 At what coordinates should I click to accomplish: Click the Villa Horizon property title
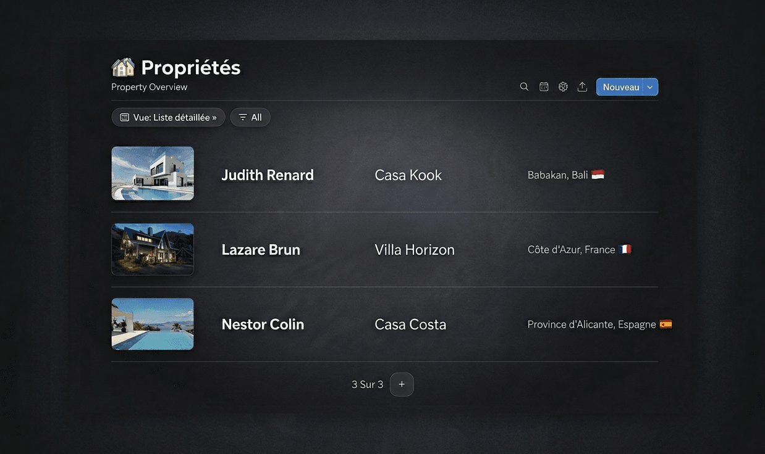(x=415, y=250)
